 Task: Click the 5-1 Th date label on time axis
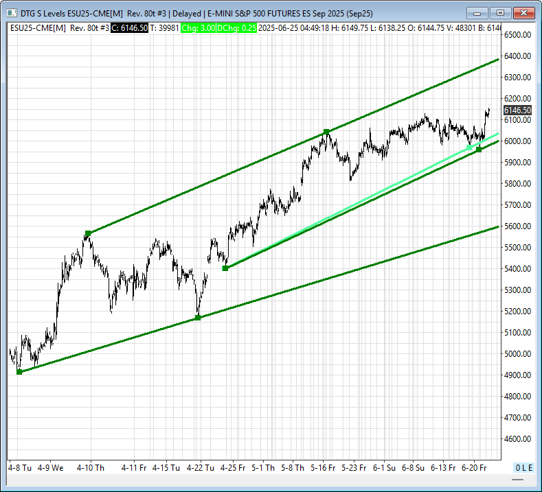(x=263, y=467)
